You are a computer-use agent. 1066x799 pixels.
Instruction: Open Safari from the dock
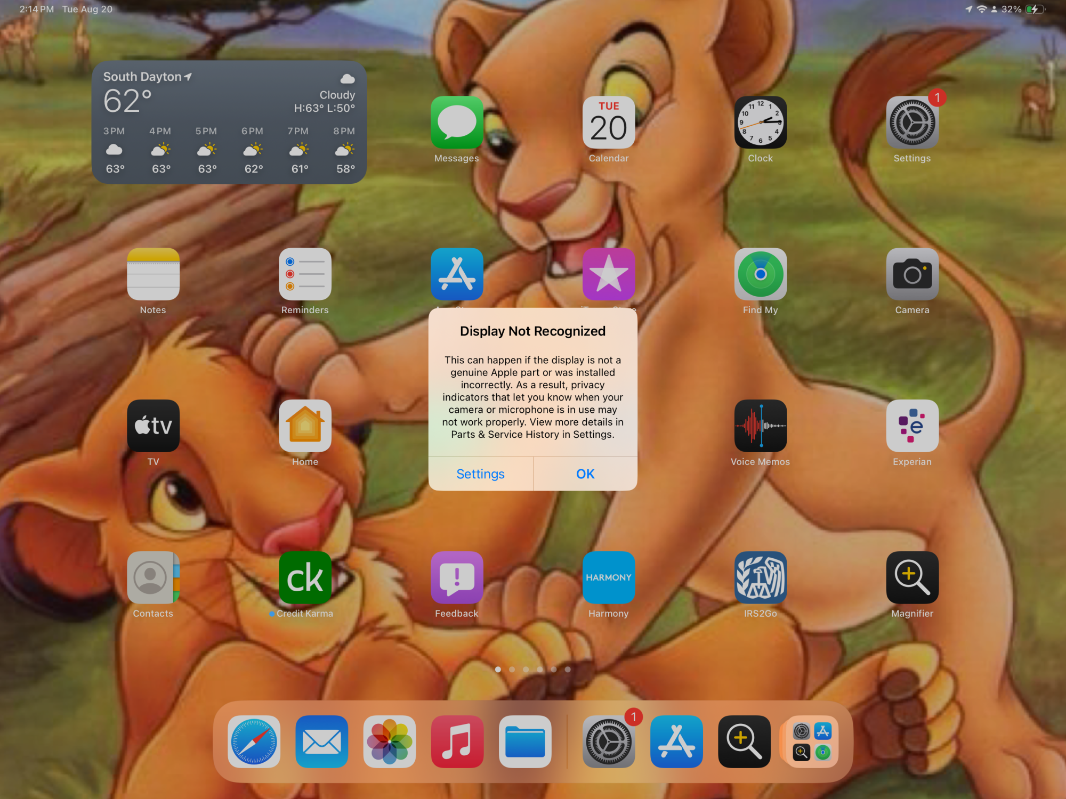pos(254,741)
